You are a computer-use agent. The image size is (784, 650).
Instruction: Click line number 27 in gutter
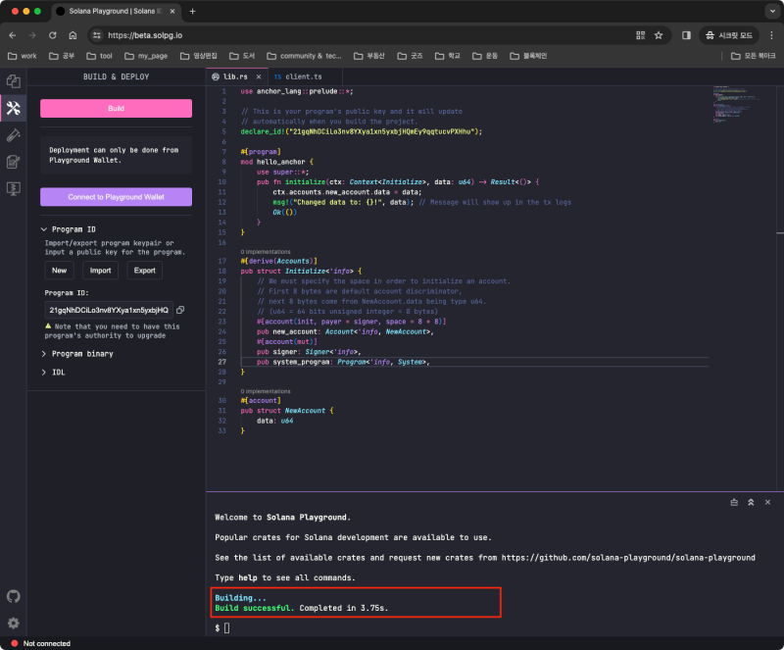tap(222, 362)
